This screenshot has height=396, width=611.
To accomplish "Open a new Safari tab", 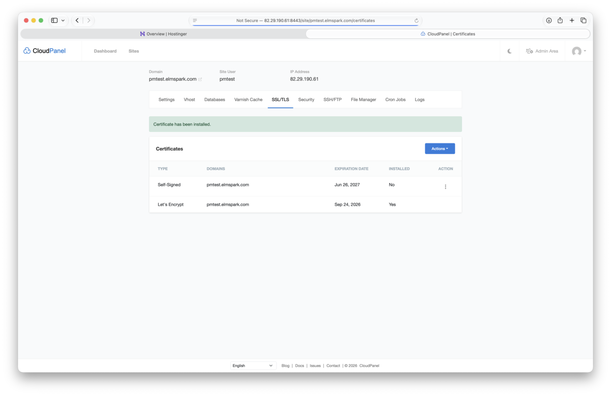I will click(572, 20).
